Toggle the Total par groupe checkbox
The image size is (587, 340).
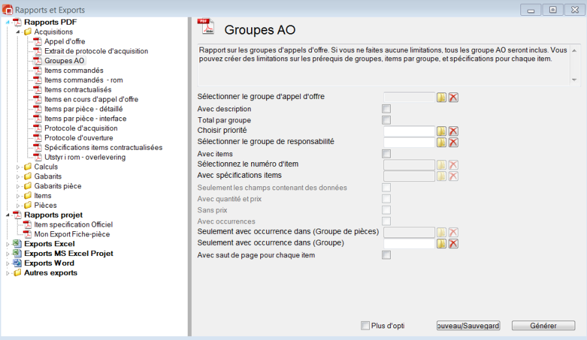click(x=386, y=120)
